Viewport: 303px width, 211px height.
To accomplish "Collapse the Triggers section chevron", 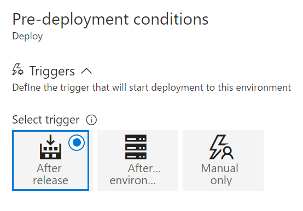I will pos(86,71).
